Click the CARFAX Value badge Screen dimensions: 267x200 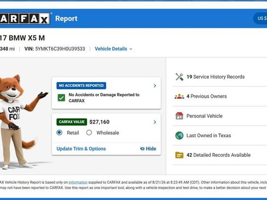pos(72,122)
